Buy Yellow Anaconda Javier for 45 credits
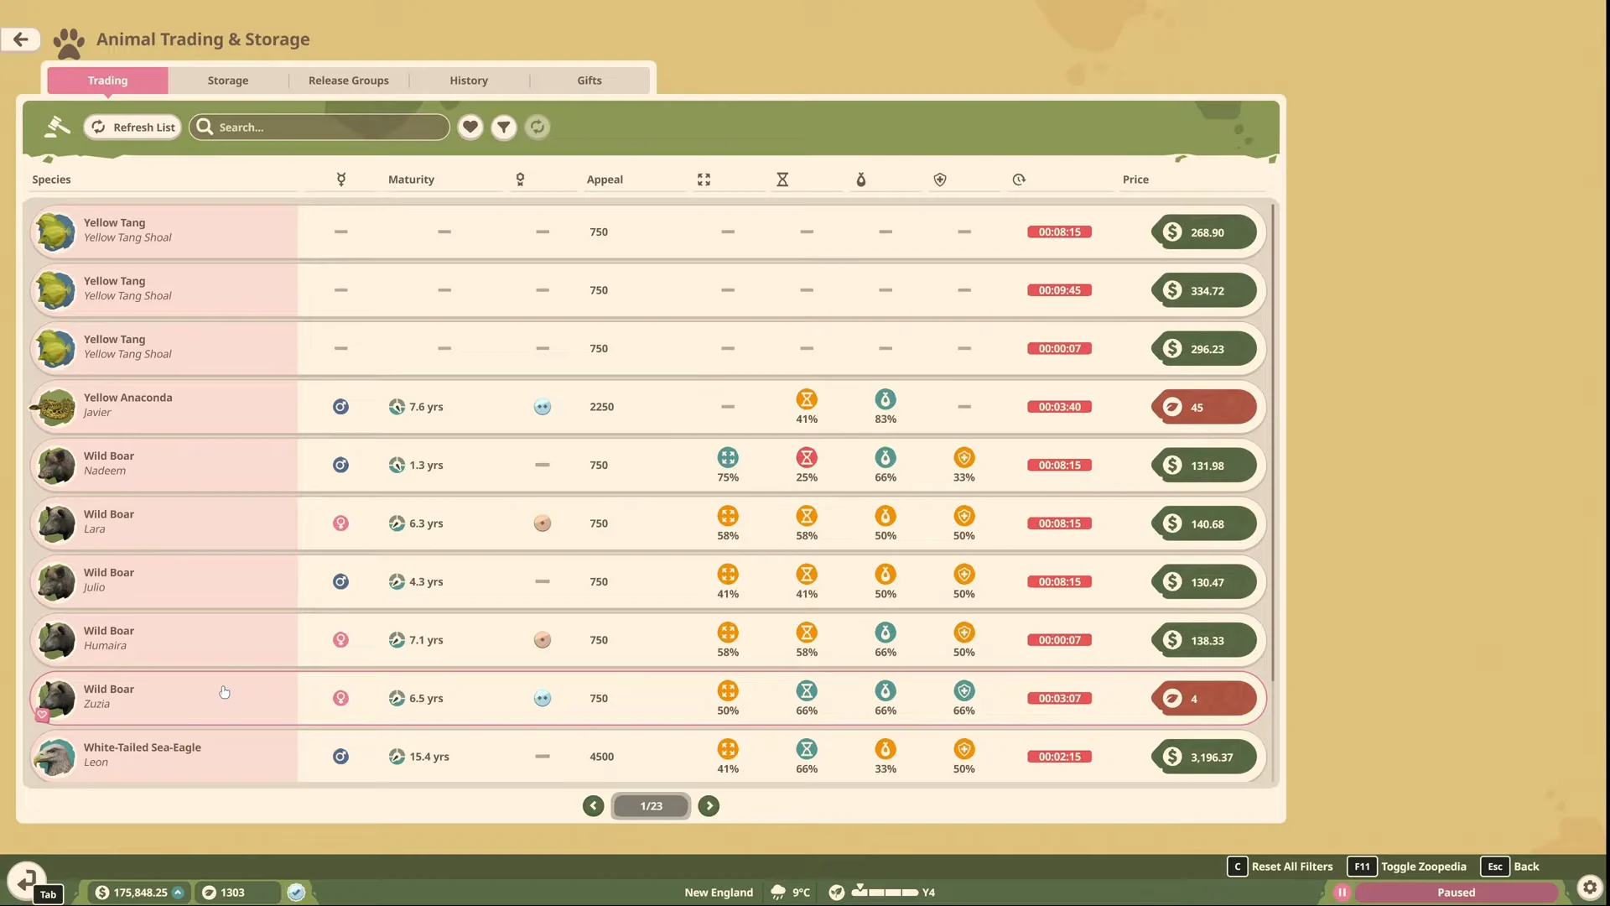 click(1203, 407)
